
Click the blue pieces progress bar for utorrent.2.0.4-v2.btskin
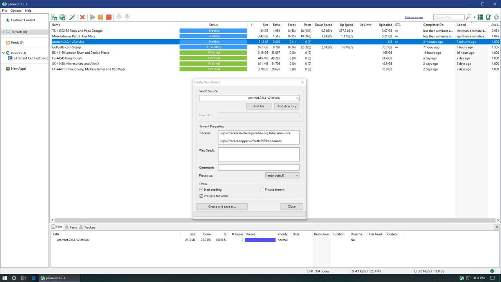(x=260, y=240)
